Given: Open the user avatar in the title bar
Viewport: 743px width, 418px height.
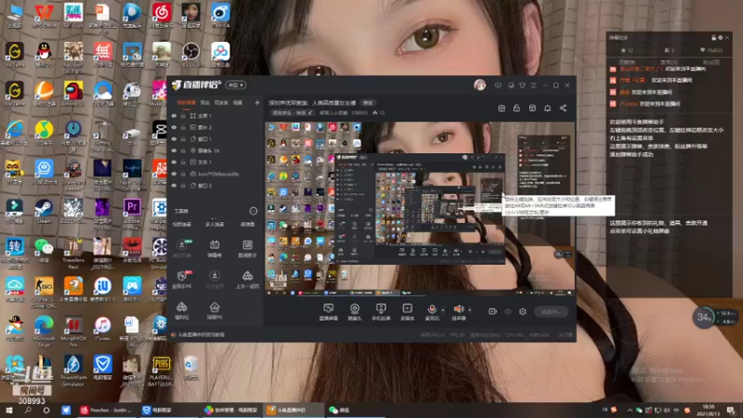Looking at the screenshot, I should pos(479,85).
